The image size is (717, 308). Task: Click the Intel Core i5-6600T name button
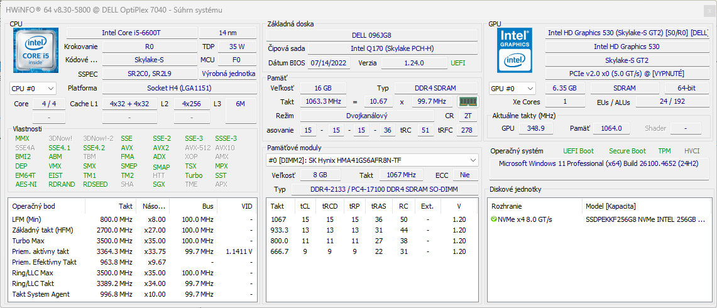[x=131, y=33]
